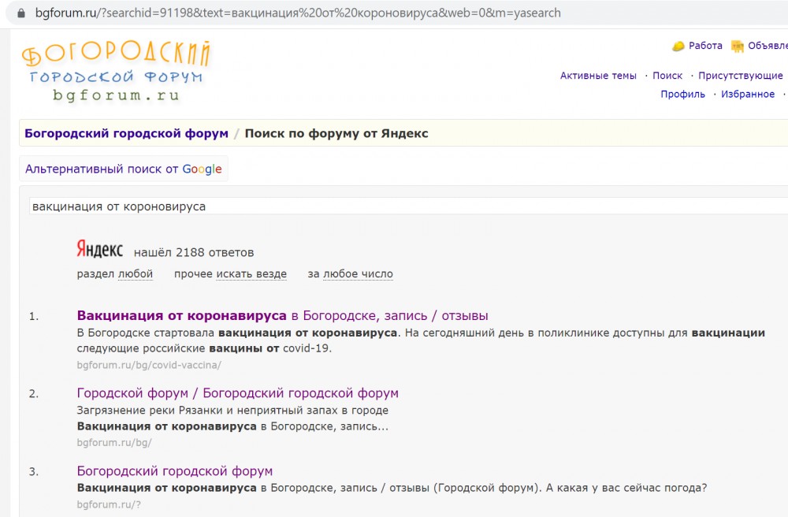Click the Богородский форум logo image

point(116,71)
